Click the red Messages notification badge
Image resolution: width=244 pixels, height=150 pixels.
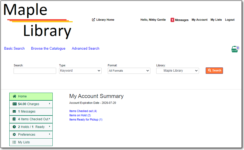pyautogui.click(x=172, y=20)
